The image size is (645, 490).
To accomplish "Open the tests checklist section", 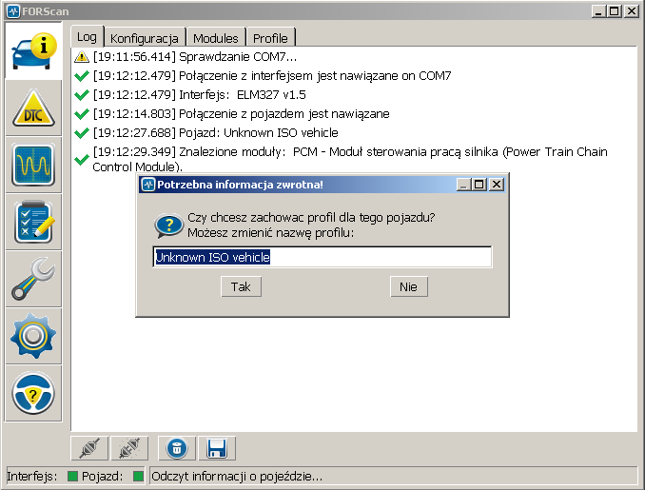I will point(33,223).
